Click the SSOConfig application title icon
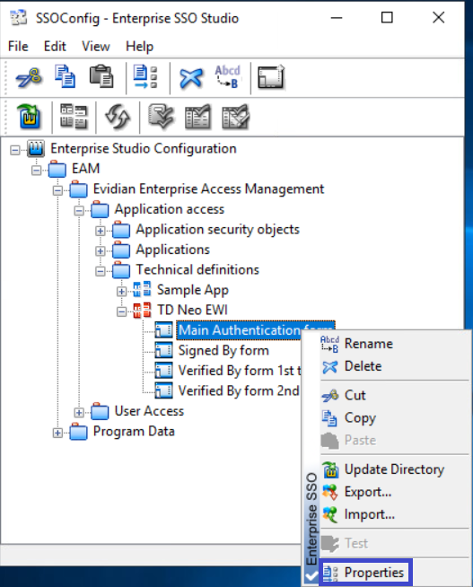473x587 pixels. [18, 18]
